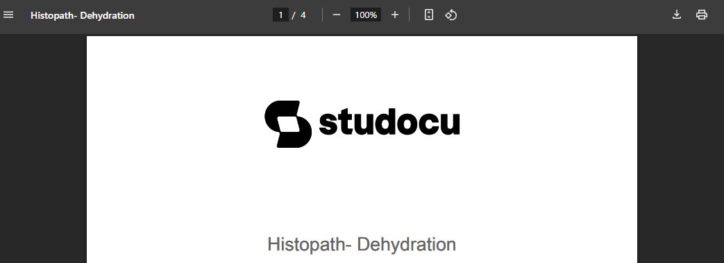Open the sidebar hamburger menu
The image size is (724, 263).
(x=8, y=15)
